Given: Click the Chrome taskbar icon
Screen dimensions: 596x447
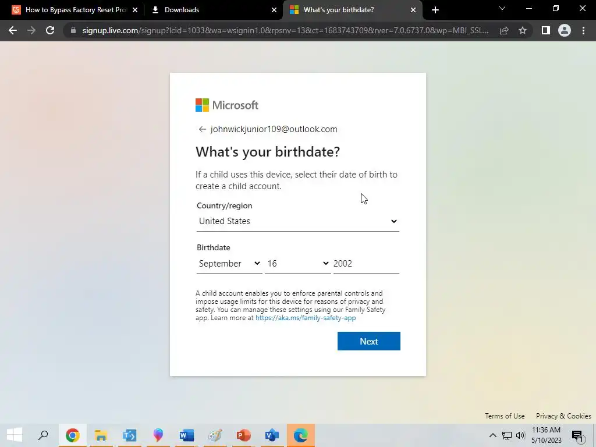Looking at the screenshot, I should tap(72, 435).
